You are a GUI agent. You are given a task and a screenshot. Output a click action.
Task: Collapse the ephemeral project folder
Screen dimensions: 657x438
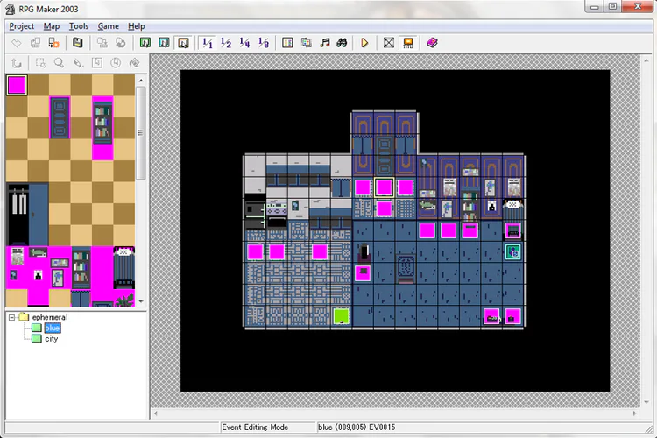11,317
